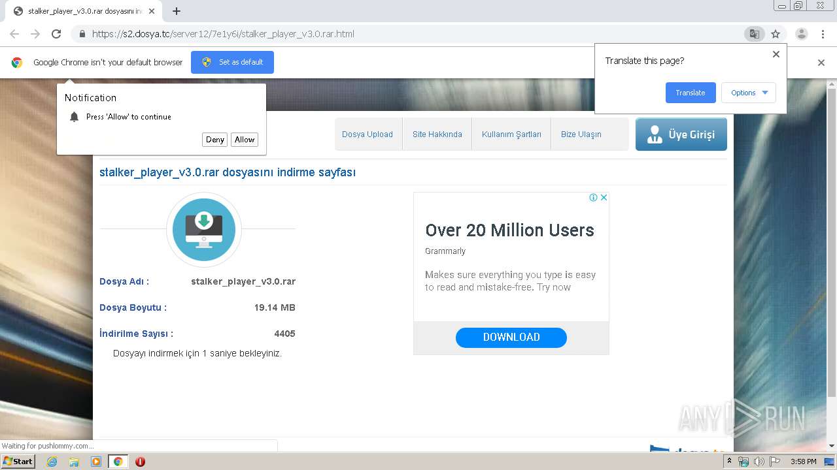Launch Internet Explorer from taskbar
Viewport: 837px width, 470px height.
[52, 462]
